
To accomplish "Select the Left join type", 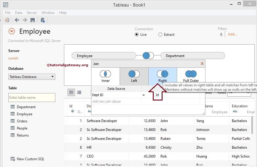I will [134, 76].
